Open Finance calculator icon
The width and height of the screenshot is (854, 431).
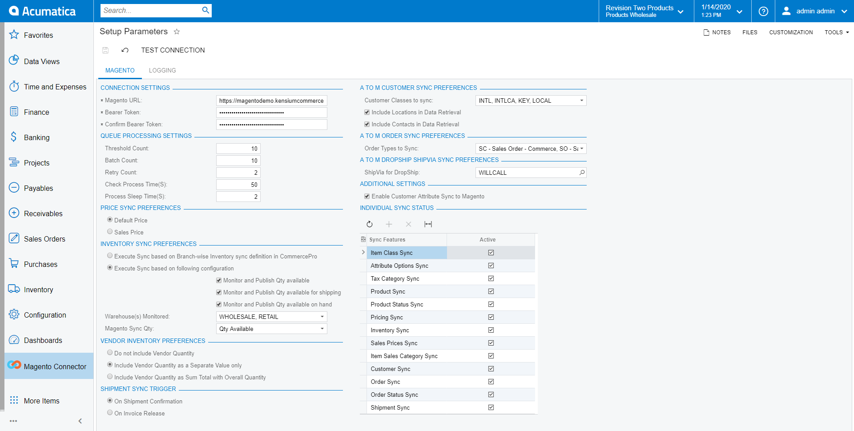14,111
